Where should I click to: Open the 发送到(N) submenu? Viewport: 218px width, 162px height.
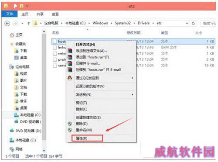click(x=101, y=95)
